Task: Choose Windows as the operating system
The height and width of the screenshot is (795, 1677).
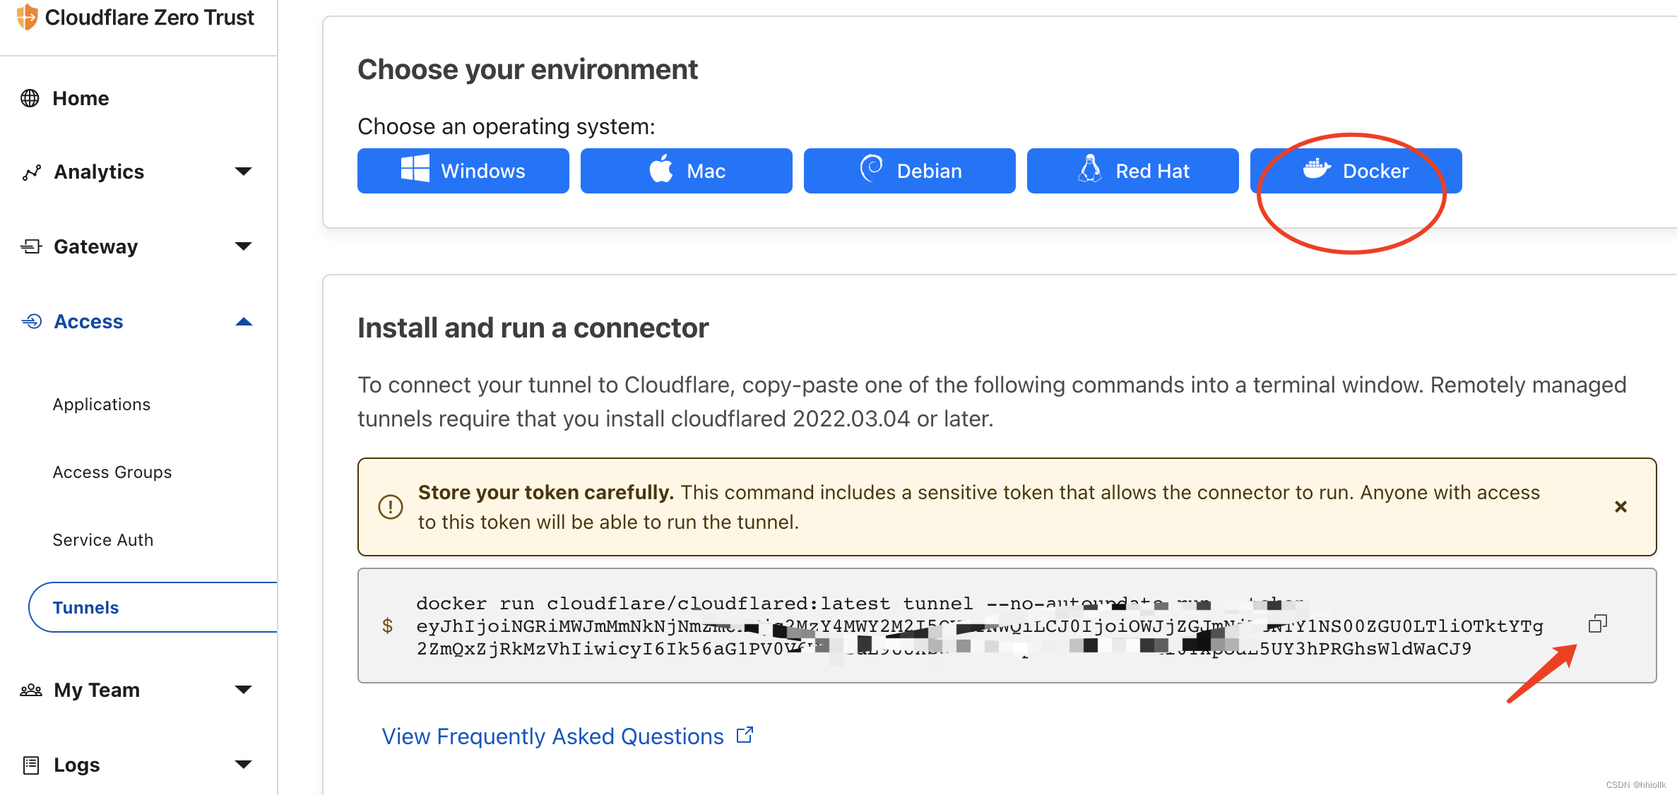Action: [463, 171]
